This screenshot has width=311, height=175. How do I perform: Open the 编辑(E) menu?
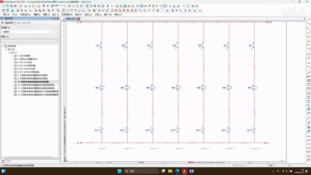(x=37, y=15)
